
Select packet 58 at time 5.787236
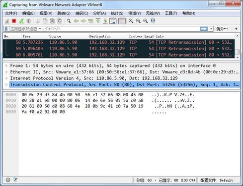click(119, 42)
